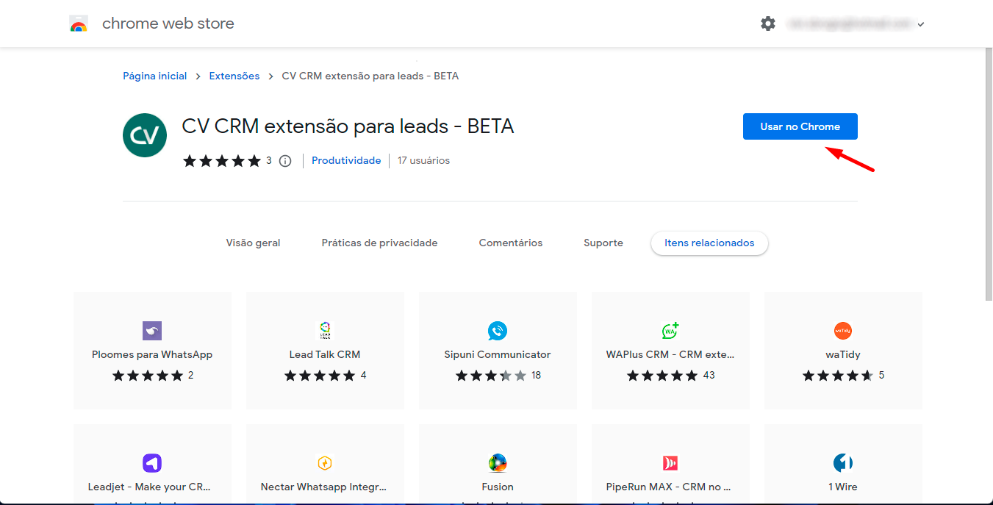Open Leadjet - Make your CR... title
The height and width of the screenshot is (505, 993).
click(x=149, y=487)
